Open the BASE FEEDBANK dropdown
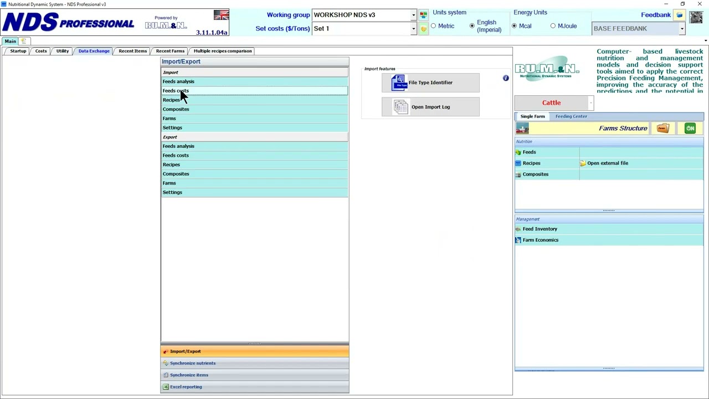The width and height of the screenshot is (709, 399). [x=682, y=29]
